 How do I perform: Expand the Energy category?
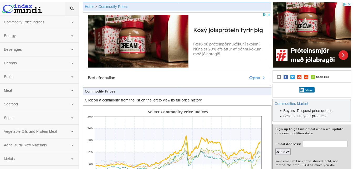click(39, 36)
